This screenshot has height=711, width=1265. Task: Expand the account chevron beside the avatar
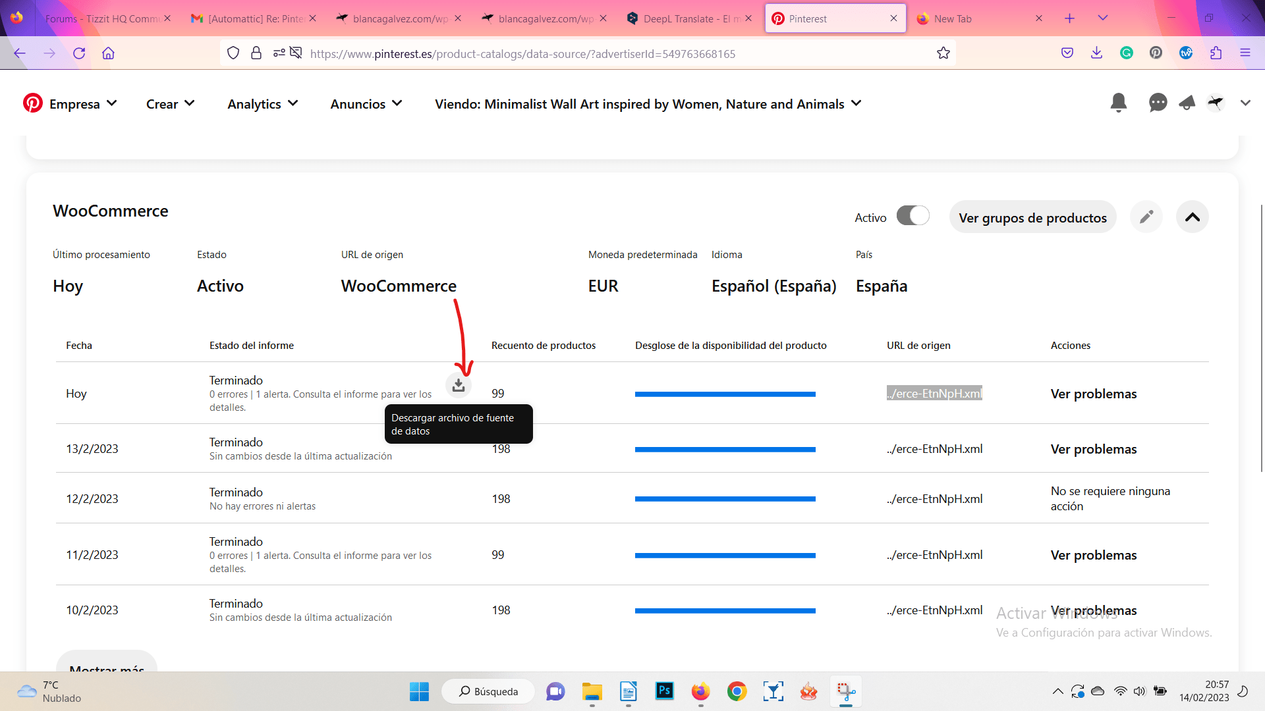[x=1245, y=103]
